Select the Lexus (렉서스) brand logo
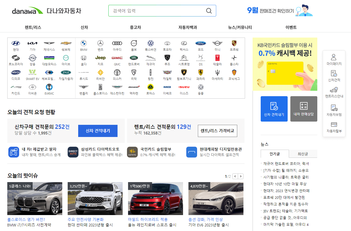 pos(184,43)
